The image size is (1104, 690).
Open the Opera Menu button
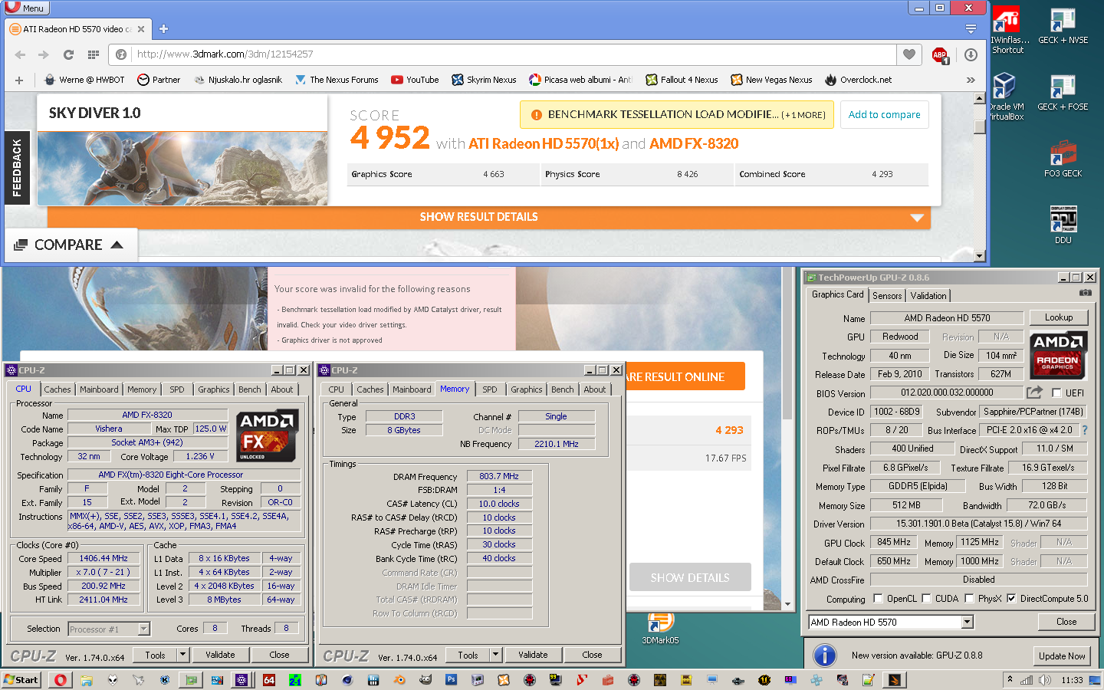point(26,8)
